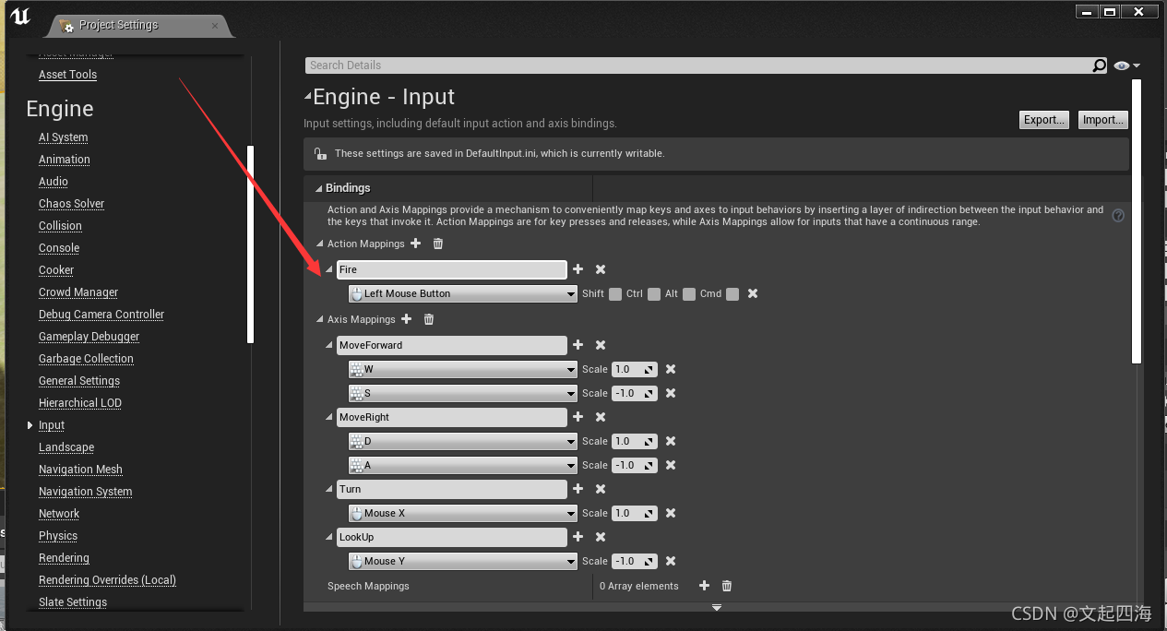Viewport: 1167px width, 631px height.
Task: Remove the LookUp axis mapping
Action: coord(601,537)
